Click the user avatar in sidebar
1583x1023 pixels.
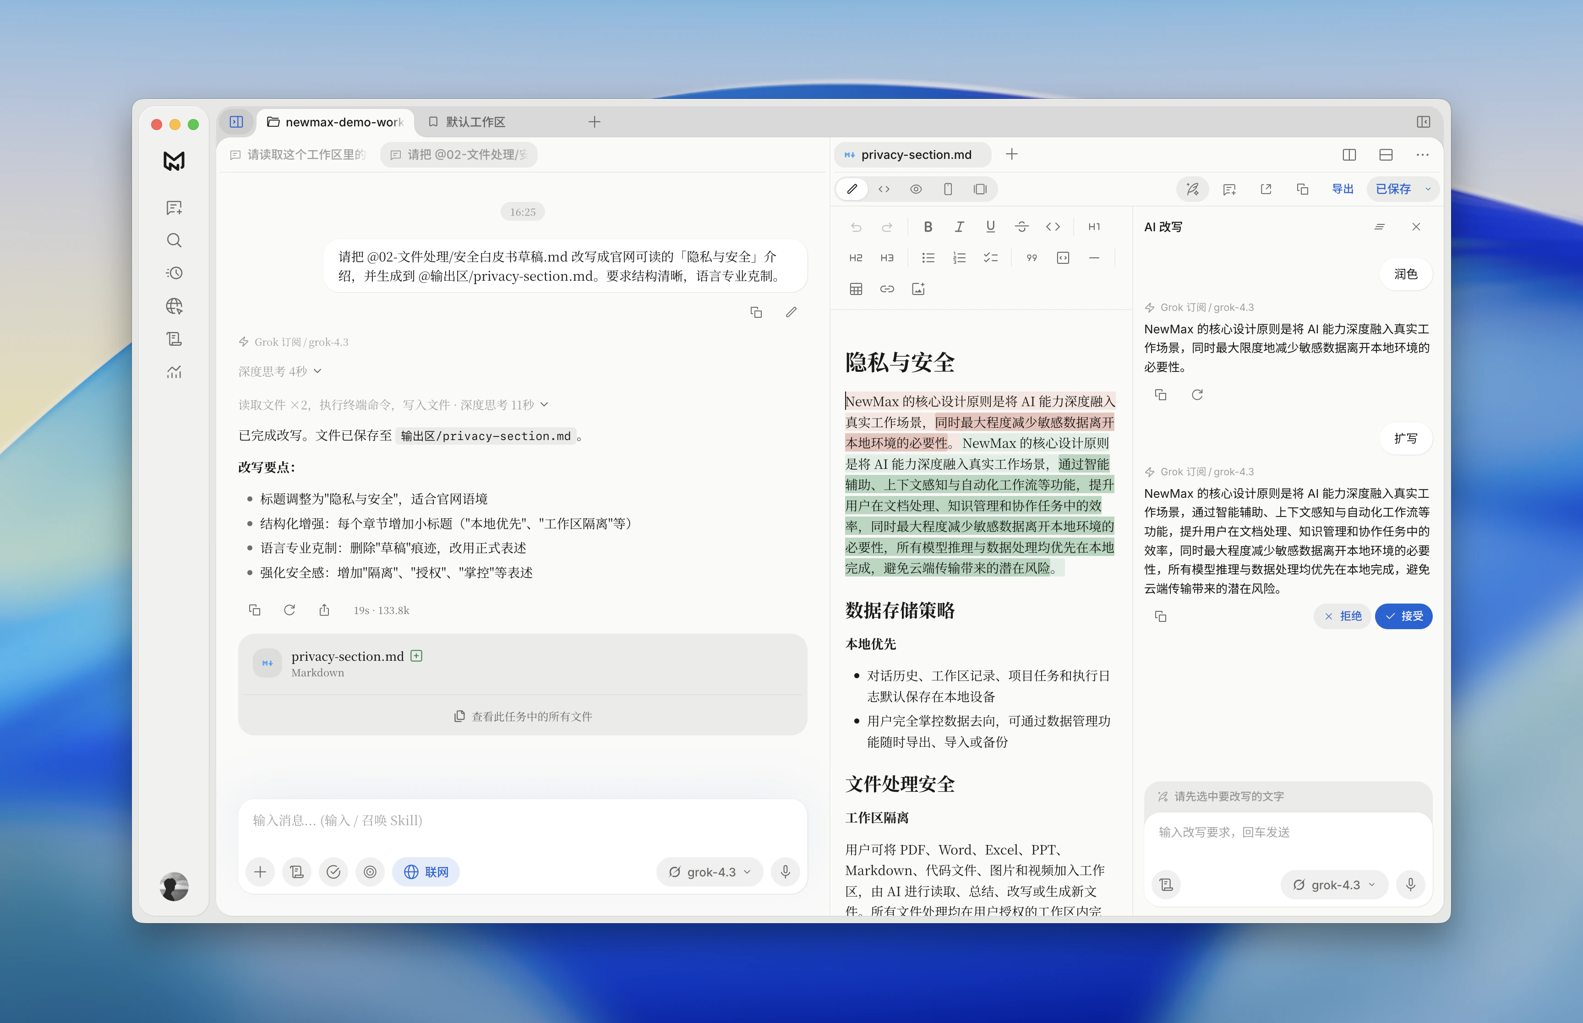point(174,886)
